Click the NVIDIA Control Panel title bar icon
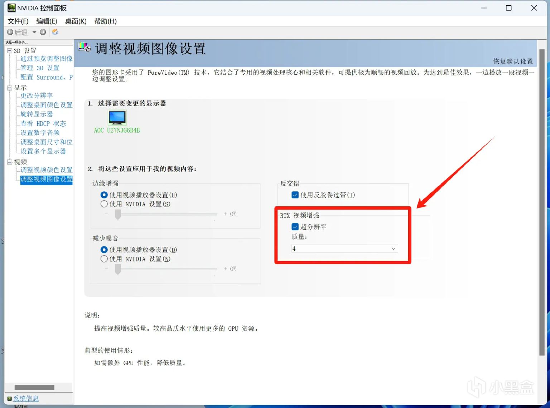550x408 pixels. click(12, 8)
